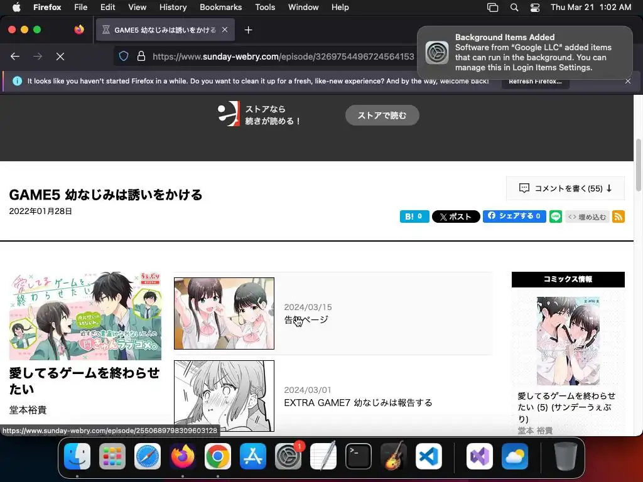Open App Store from the dock
Image resolution: width=643 pixels, height=482 pixels.
(x=253, y=456)
